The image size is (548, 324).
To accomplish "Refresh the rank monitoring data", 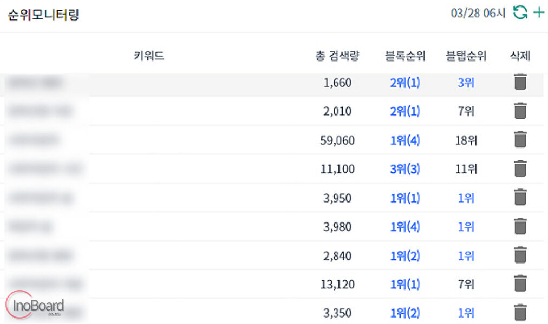I will click(x=520, y=12).
